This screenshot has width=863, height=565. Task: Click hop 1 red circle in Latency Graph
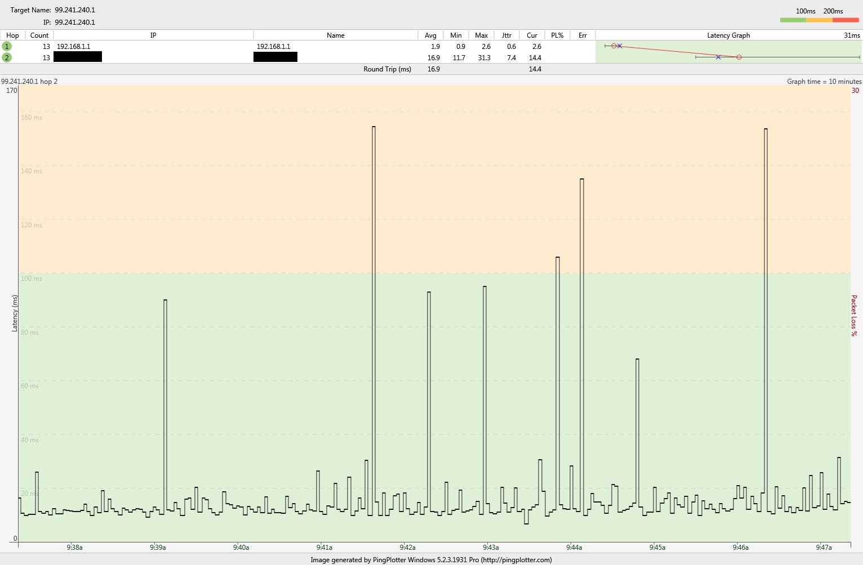tap(614, 46)
